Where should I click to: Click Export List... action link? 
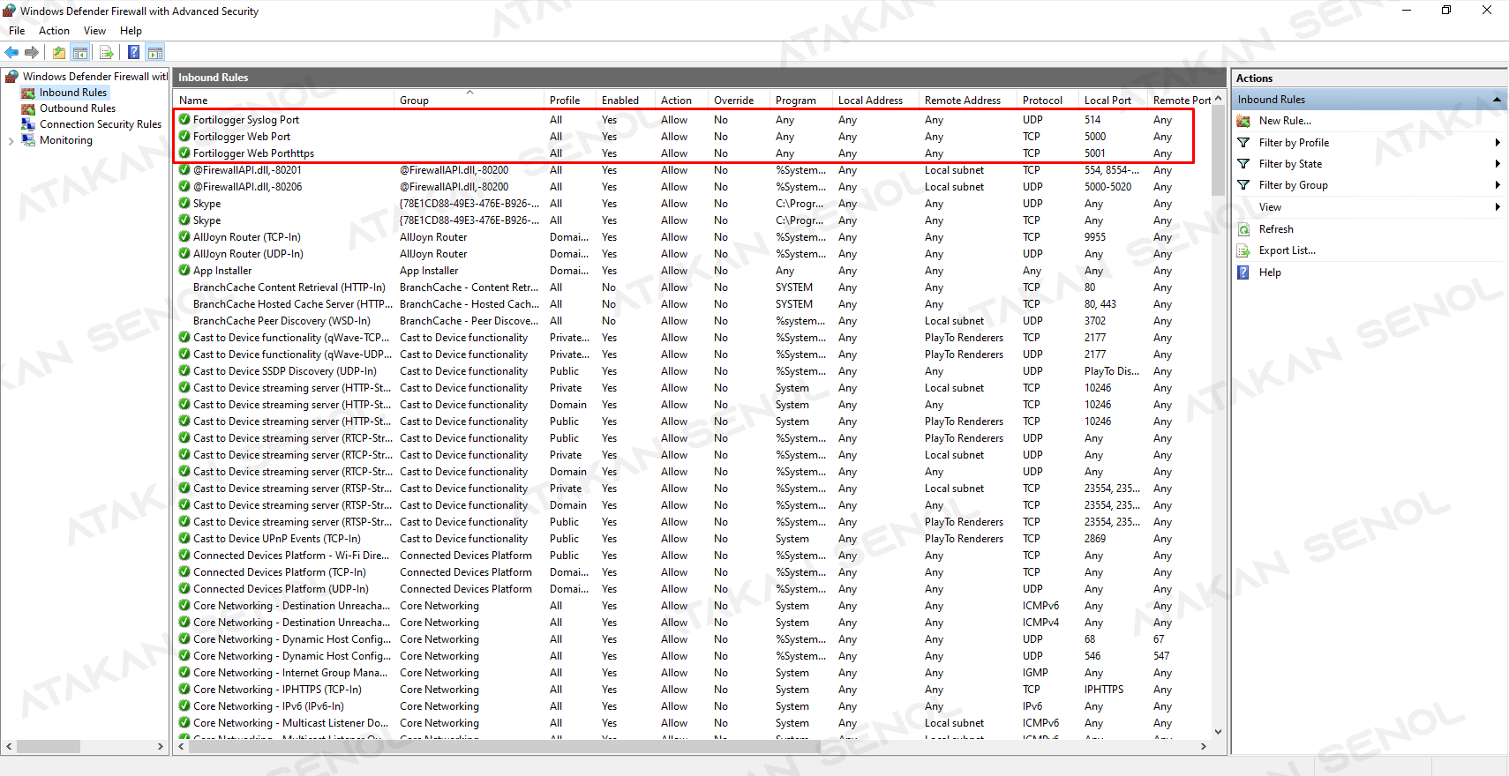pos(1287,250)
